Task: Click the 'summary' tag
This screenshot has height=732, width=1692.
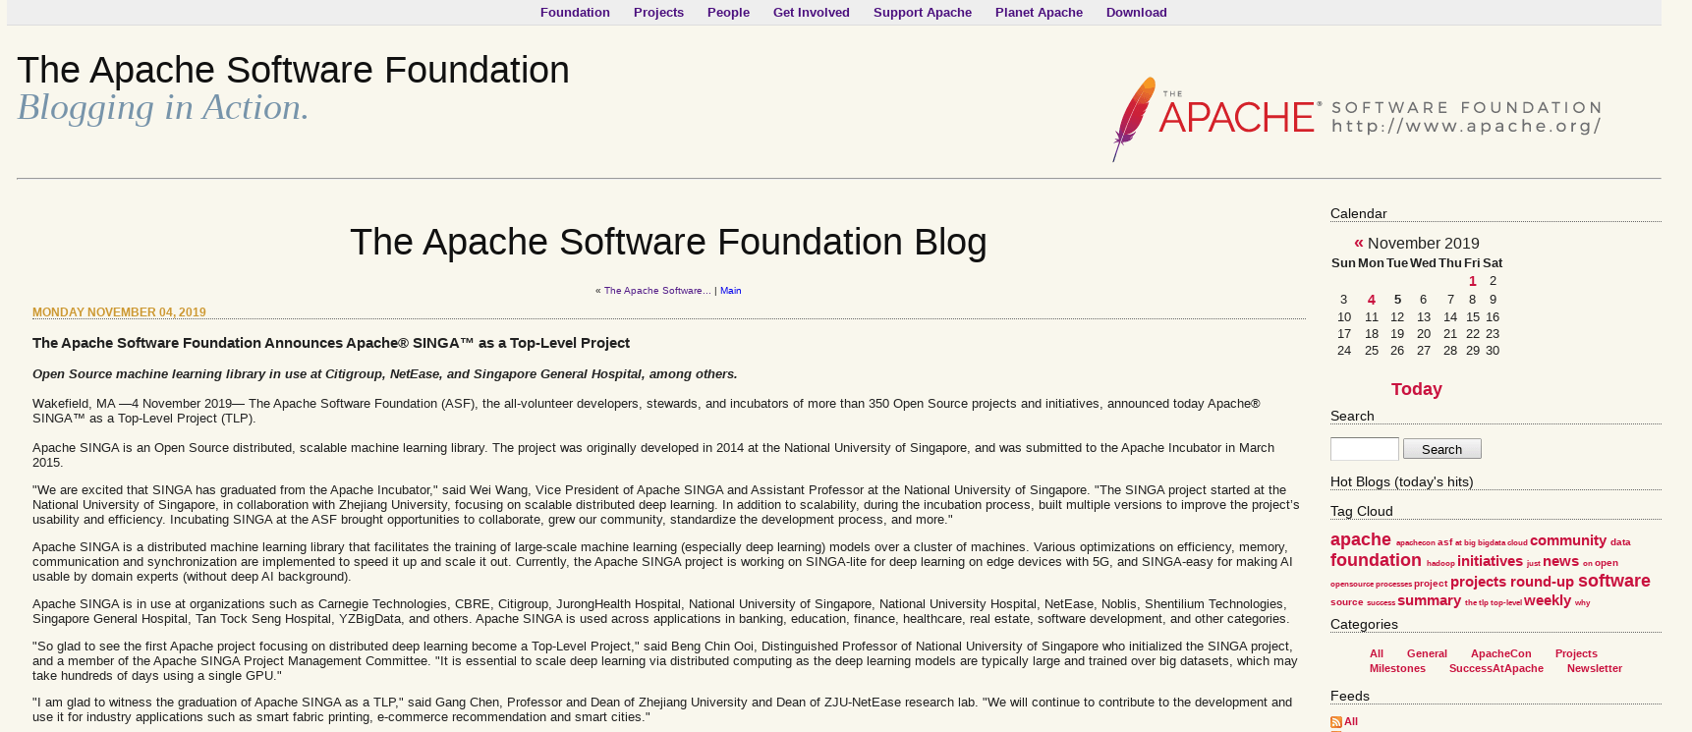Action: 1429,600
